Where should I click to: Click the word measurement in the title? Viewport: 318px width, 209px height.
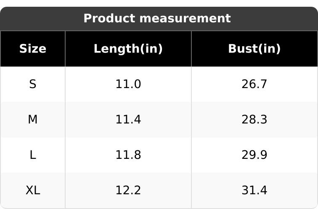pyautogui.click(x=185, y=19)
